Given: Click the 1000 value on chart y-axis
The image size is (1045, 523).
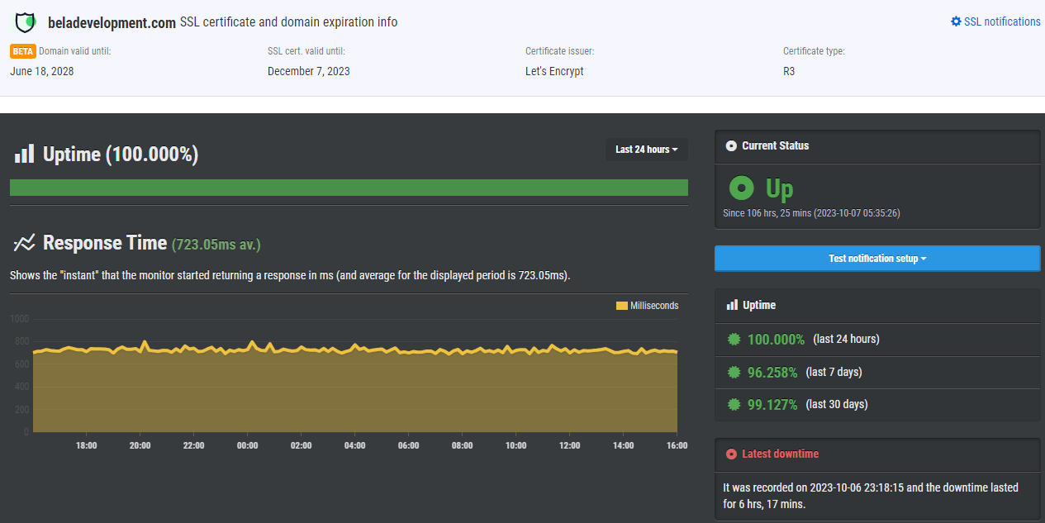Looking at the screenshot, I should 20,319.
